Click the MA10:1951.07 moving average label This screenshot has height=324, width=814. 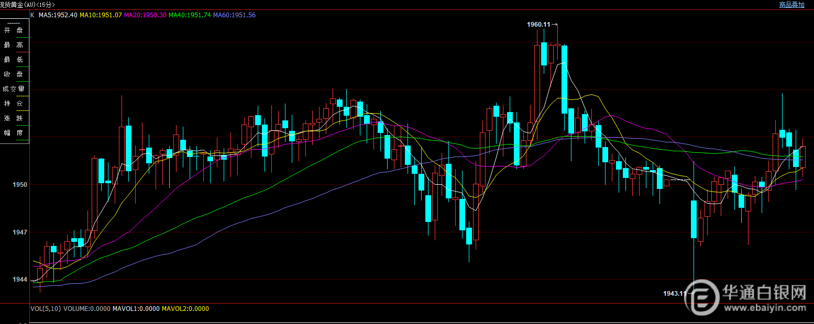point(101,15)
